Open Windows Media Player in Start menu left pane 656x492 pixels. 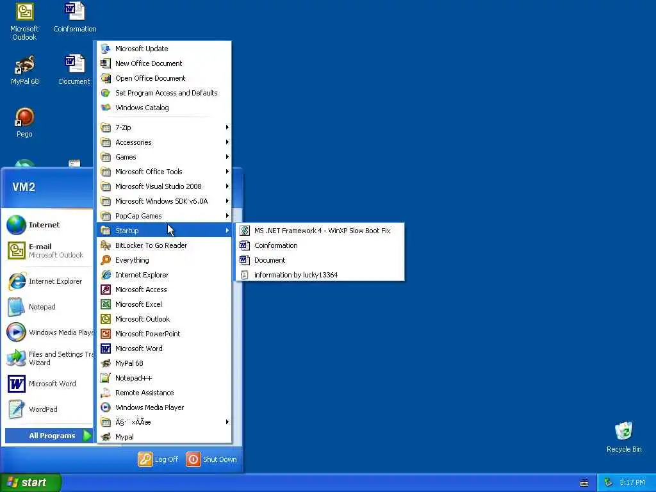(48, 332)
